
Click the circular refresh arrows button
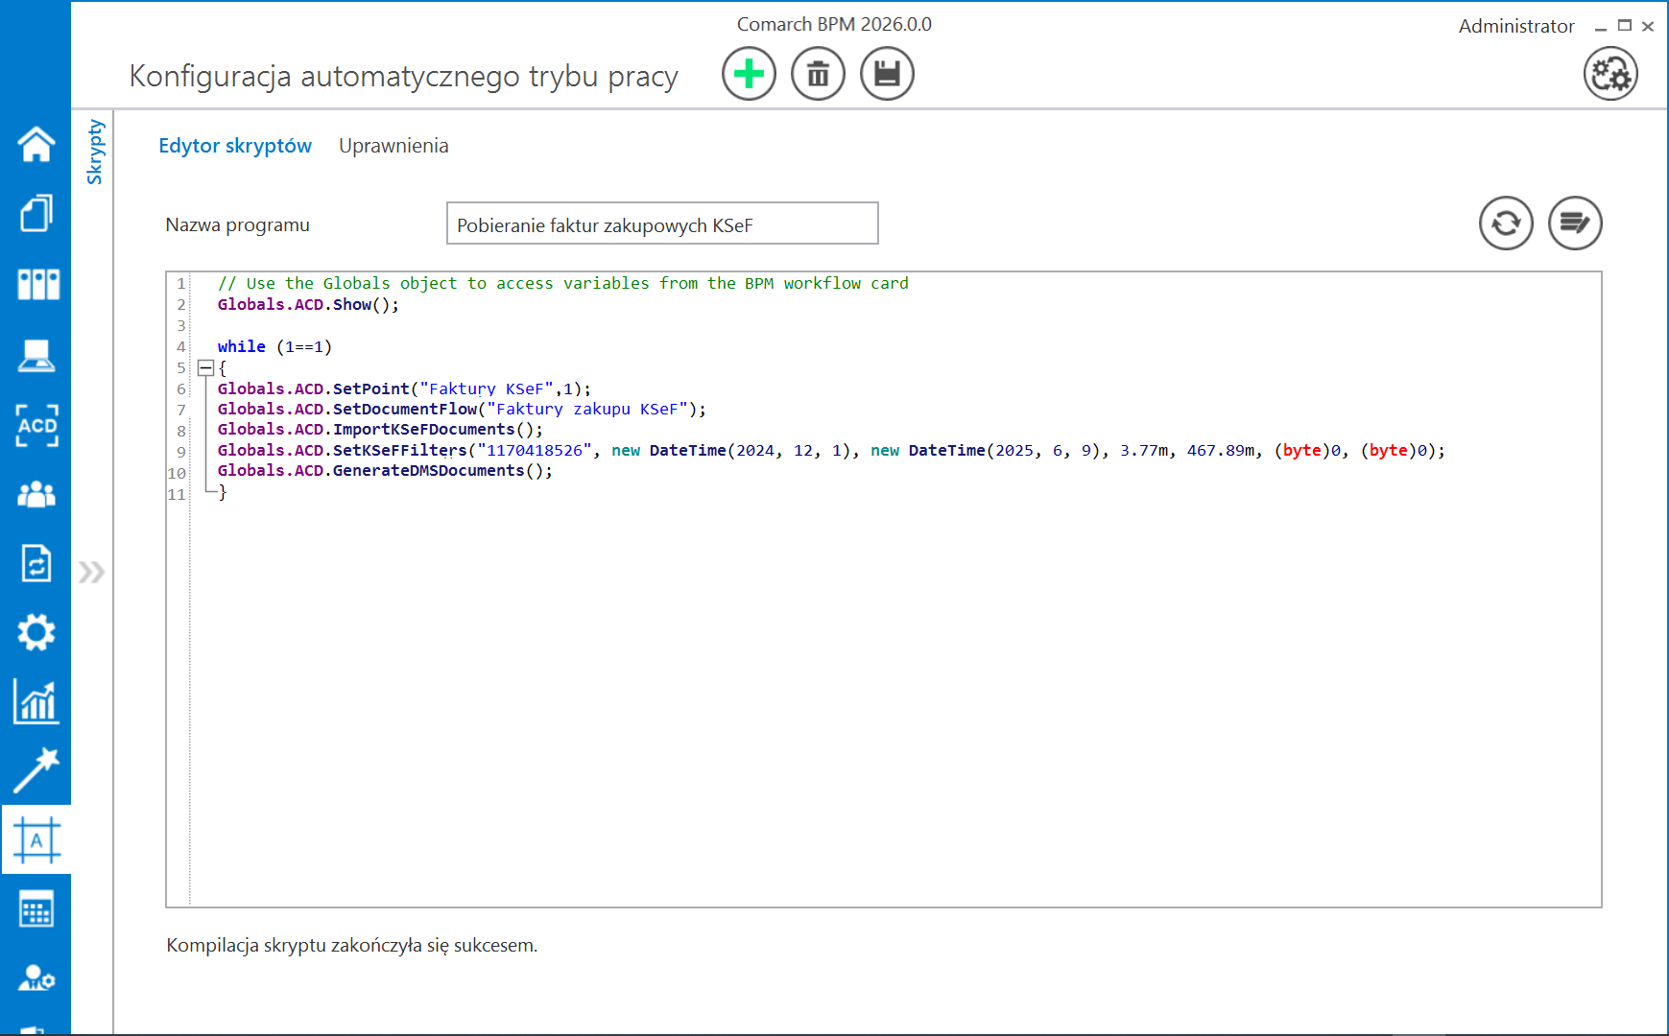(x=1505, y=224)
